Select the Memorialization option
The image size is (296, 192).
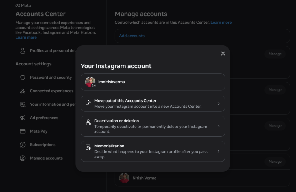pyautogui.click(x=153, y=151)
